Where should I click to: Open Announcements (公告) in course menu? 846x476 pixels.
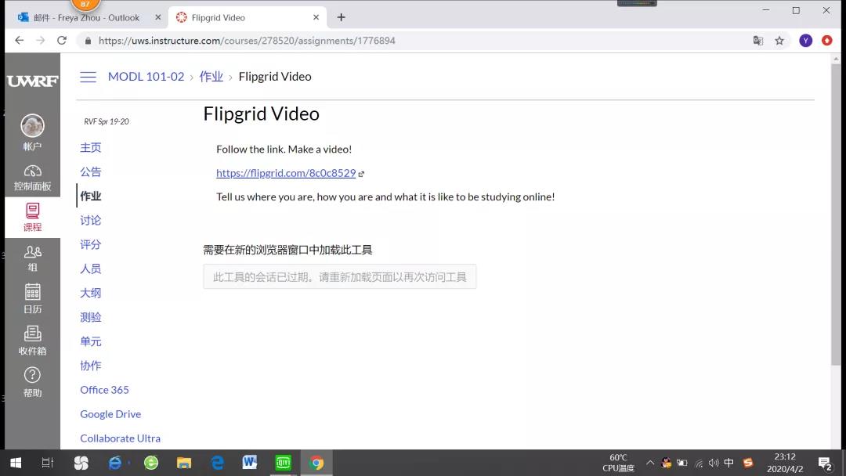pos(91,171)
